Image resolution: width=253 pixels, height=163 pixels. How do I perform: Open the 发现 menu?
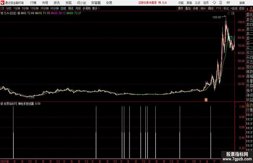pyautogui.click(x=68, y=3)
